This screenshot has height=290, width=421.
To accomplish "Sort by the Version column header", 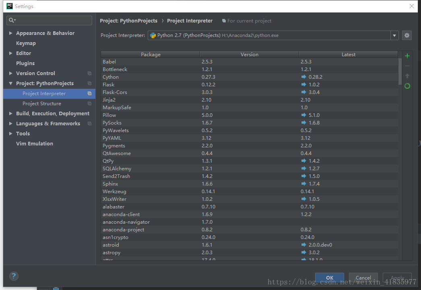I will [250, 54].
